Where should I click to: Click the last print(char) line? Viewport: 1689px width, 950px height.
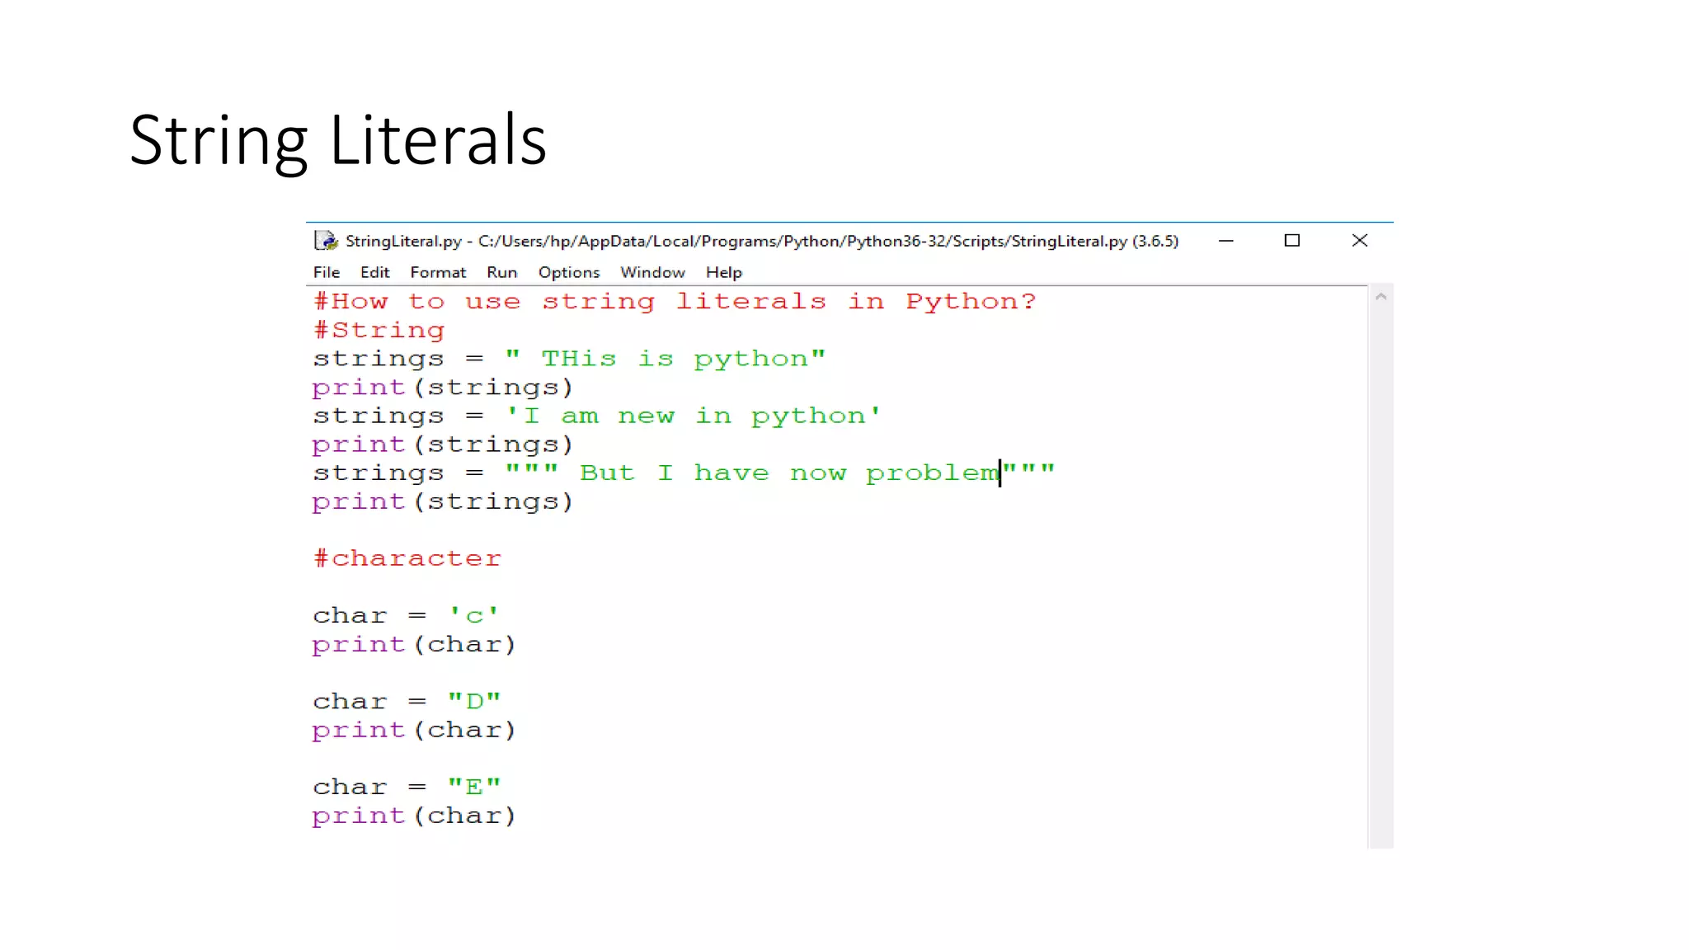tap(413, 816)
